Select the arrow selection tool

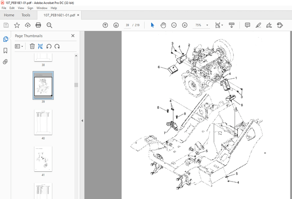[x=152, y=25]
